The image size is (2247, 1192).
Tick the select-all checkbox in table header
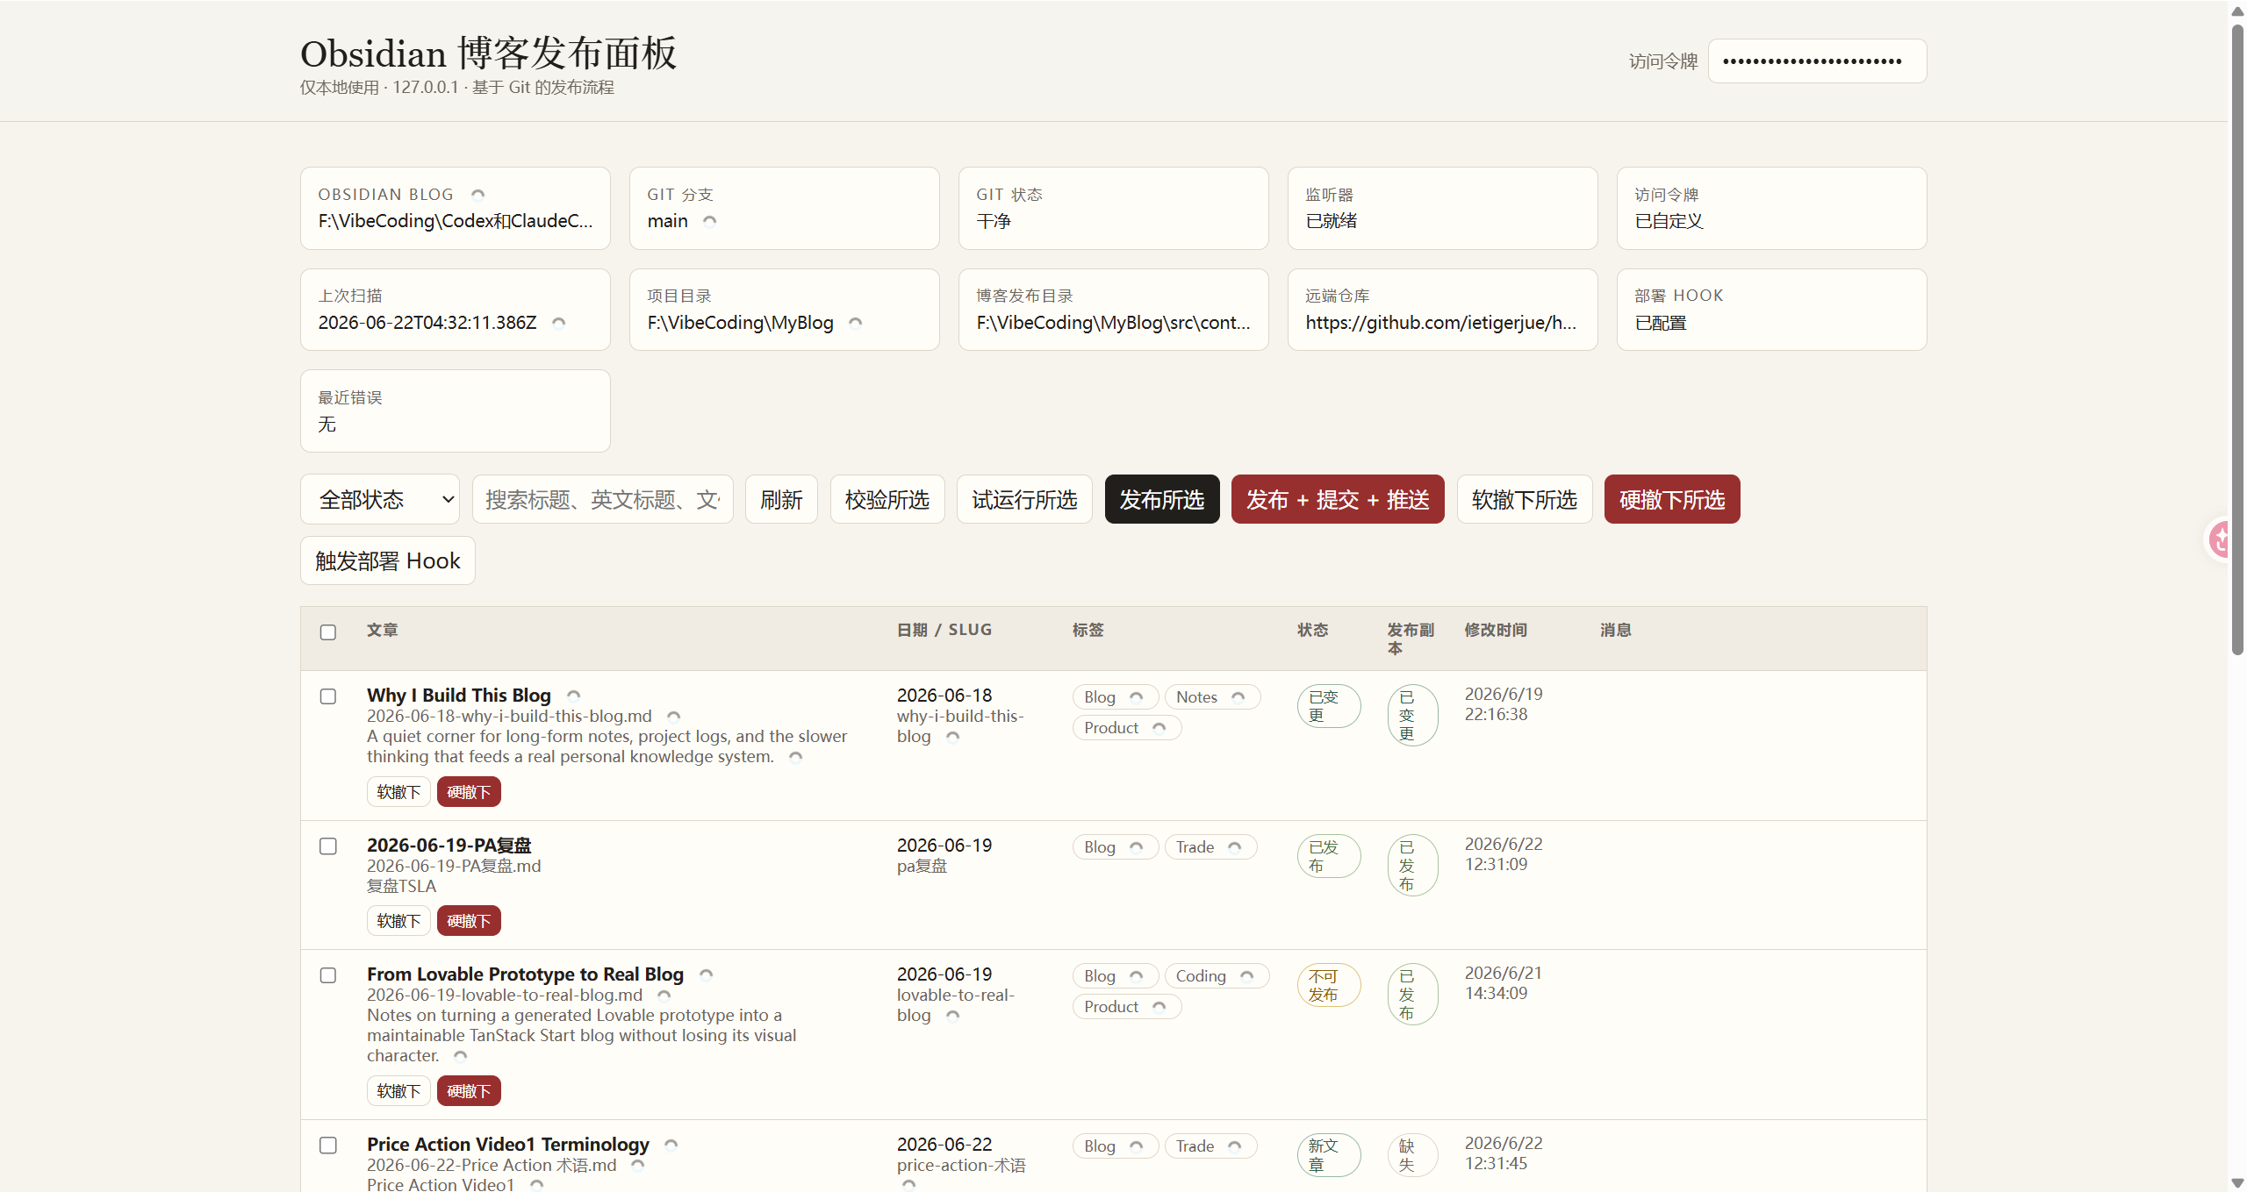tap(328, 632)
